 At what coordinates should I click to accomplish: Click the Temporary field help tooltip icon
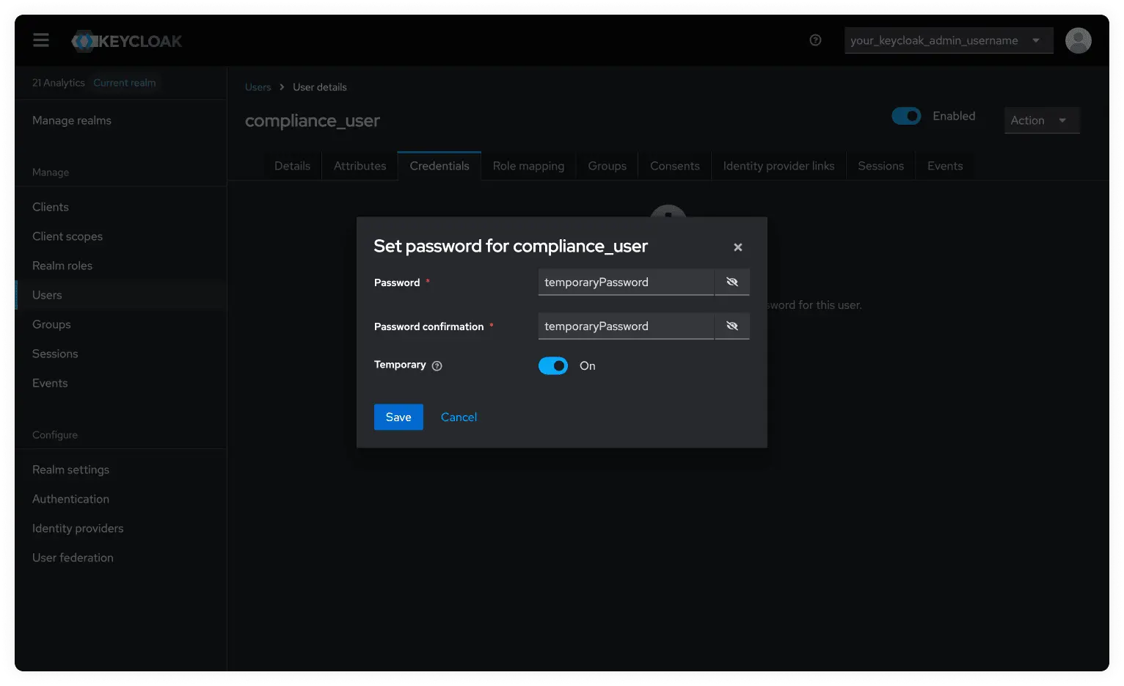437,365
